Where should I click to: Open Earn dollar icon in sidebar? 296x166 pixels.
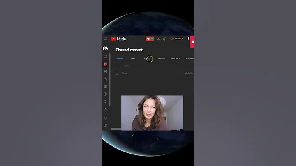(105, 101)
